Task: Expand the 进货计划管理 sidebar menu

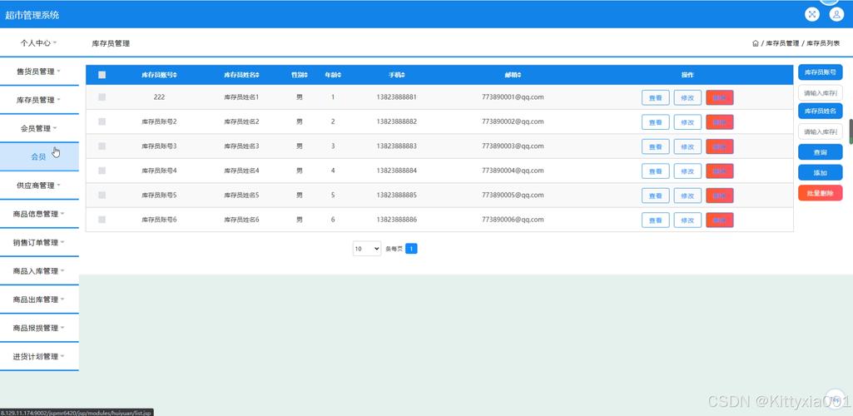Action: [39, 357]
